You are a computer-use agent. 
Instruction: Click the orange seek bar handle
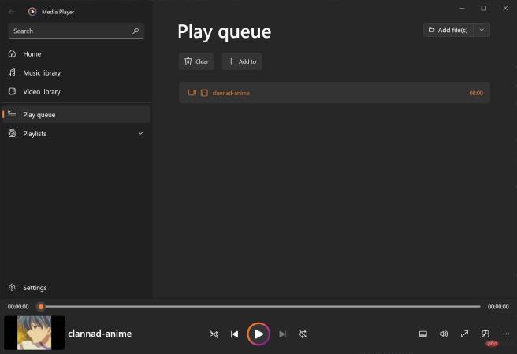coord(41,307)
